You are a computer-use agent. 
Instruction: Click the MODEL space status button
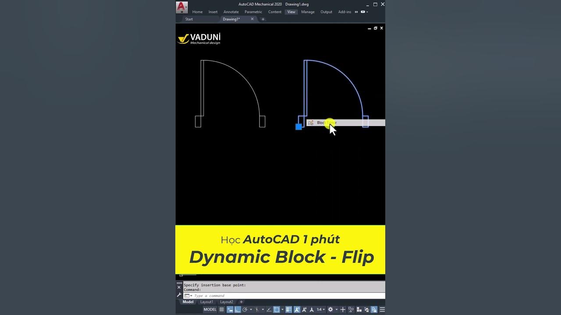(x=210, y=309)
